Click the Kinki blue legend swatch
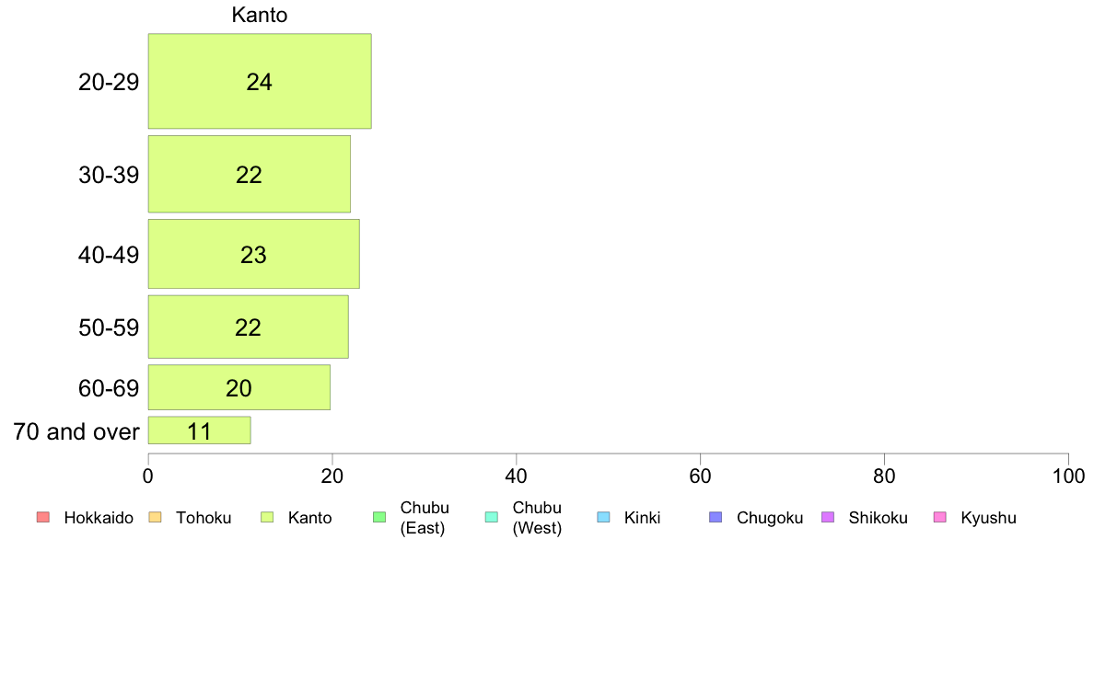The image size is (1094, 677). [x=603, y=517]
